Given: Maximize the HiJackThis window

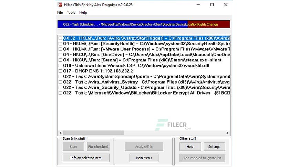Looking at the screenshot, I should [x=212, y=5].
